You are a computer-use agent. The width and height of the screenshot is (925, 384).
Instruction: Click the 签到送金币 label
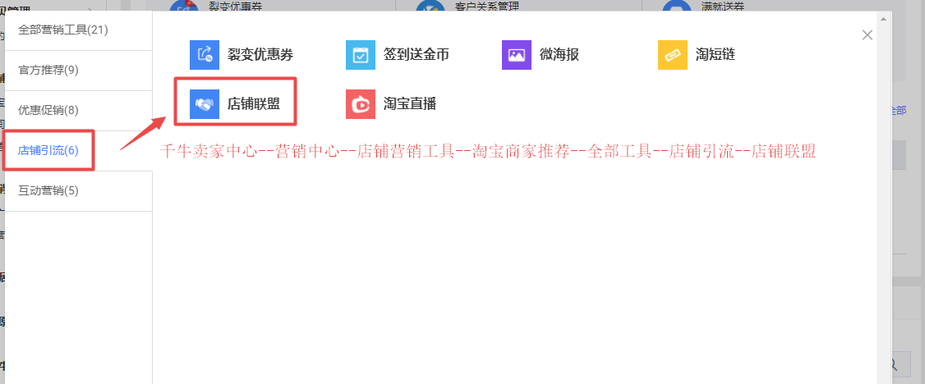416,55
